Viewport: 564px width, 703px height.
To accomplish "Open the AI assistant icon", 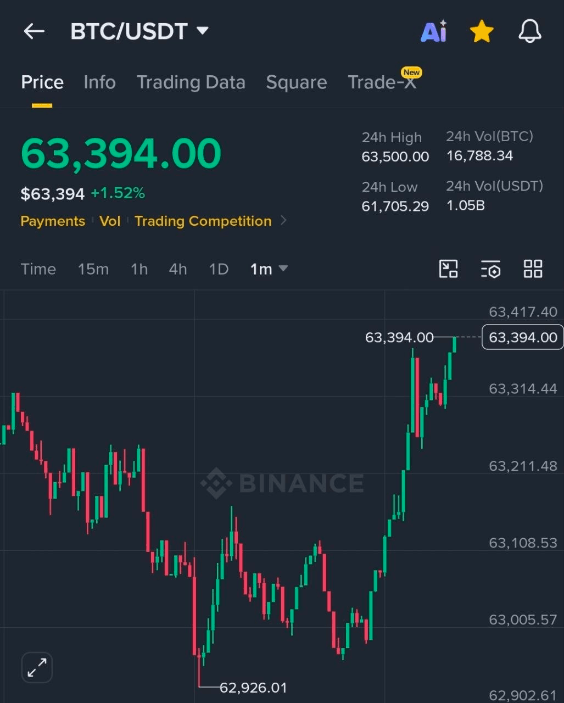I will click(x=434, y=31).
